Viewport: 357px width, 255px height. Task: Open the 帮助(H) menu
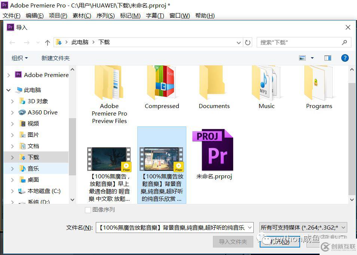coord(205,16)
